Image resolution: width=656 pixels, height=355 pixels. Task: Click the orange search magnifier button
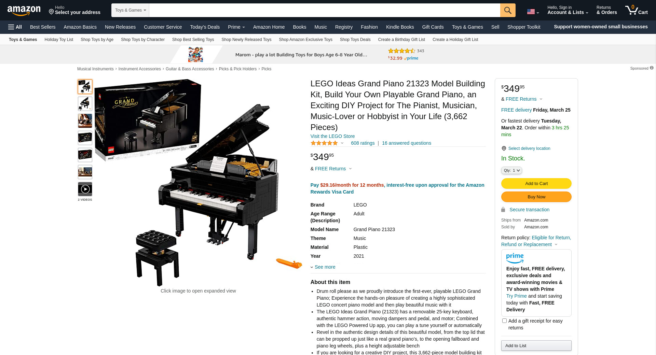[x=508, y=10]
